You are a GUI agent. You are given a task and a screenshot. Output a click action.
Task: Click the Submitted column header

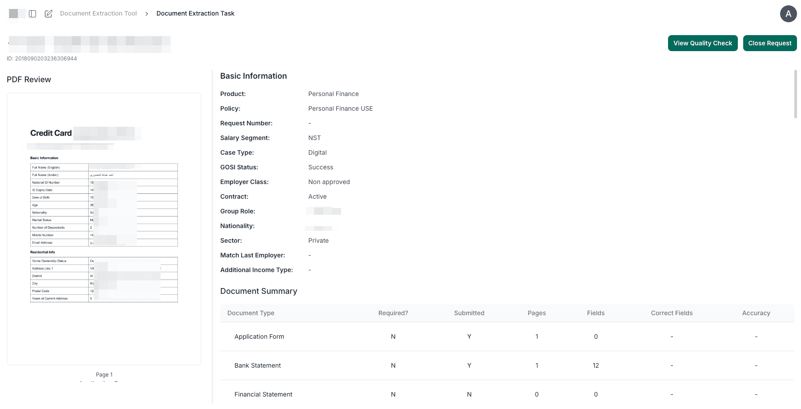pos(469,313)
